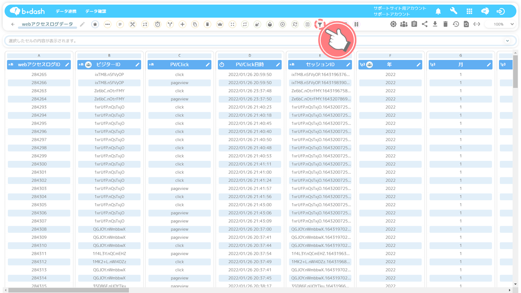Screen dimensions: 521x293
Task: Click the selected cell content field
Action: 260,41
